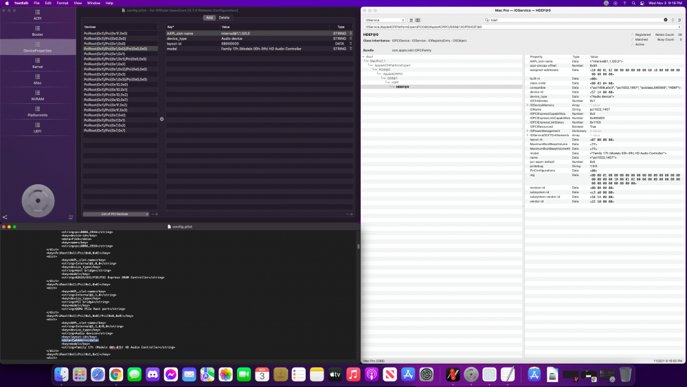Open the NVRAM section in sidebar

(x=37, y=96)
